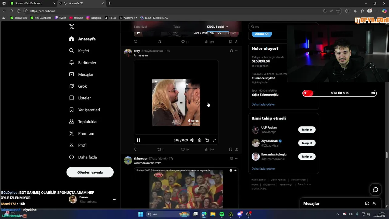Favorite this page star icon
Viewport: 389px width, 219px height.
pos(338,11)
